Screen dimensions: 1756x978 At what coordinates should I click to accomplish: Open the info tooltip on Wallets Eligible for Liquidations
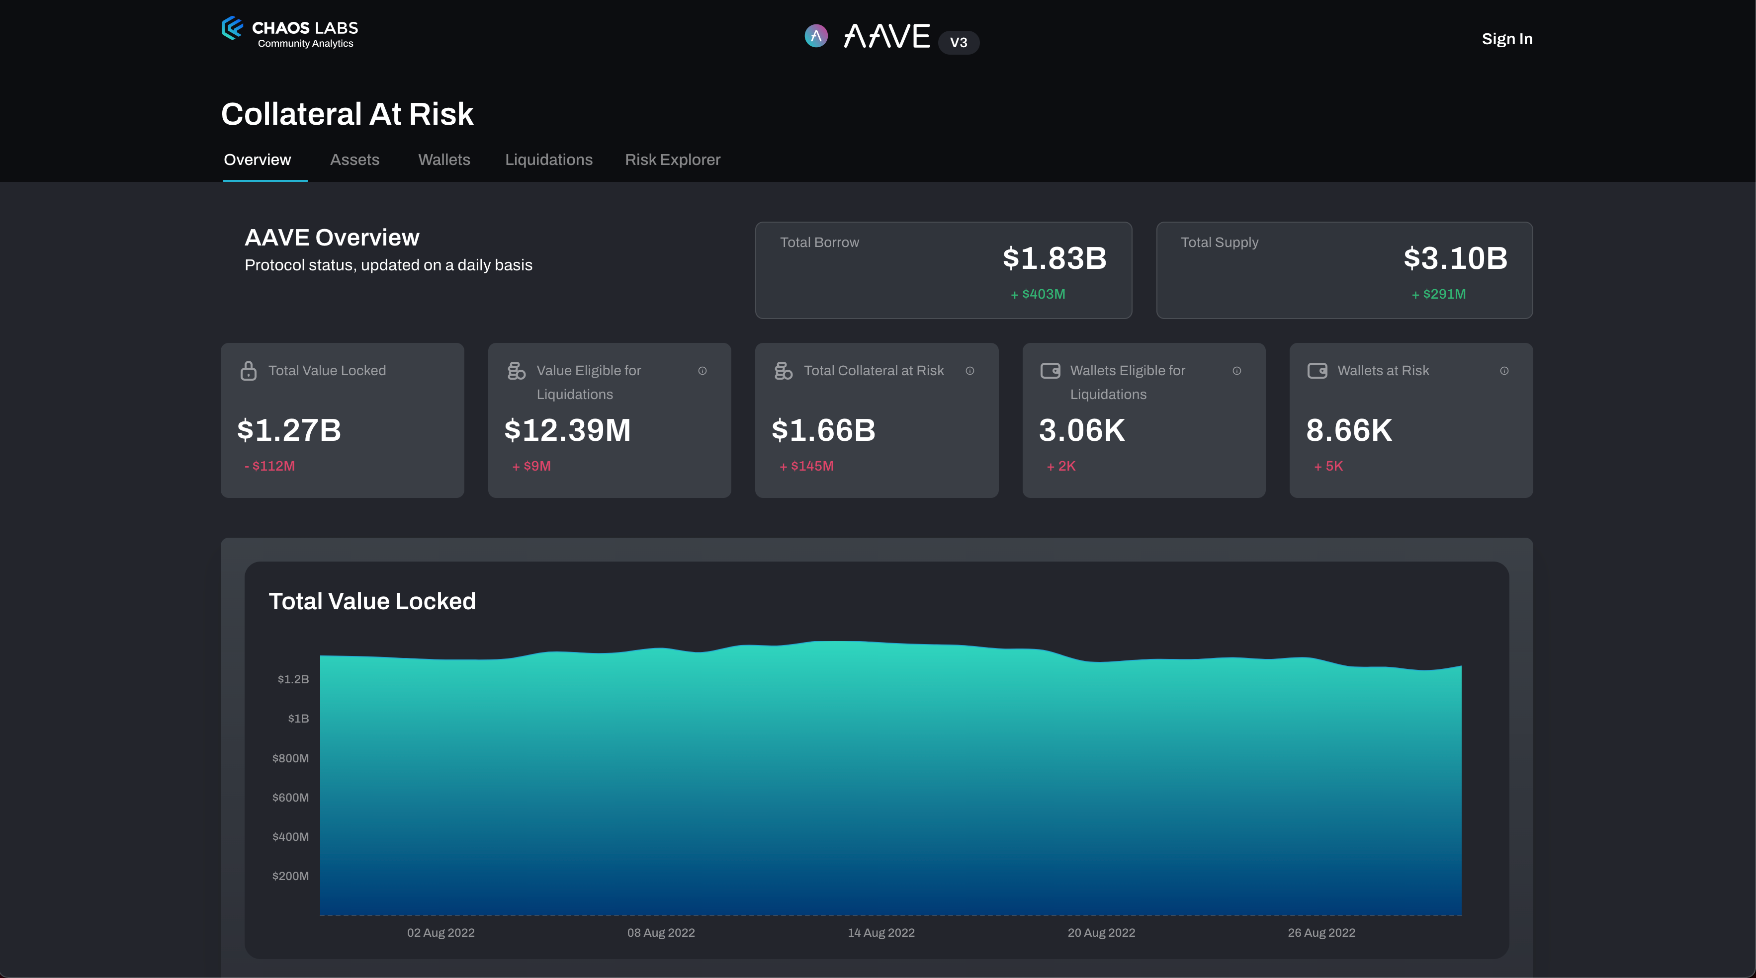tap(1237, 371)
